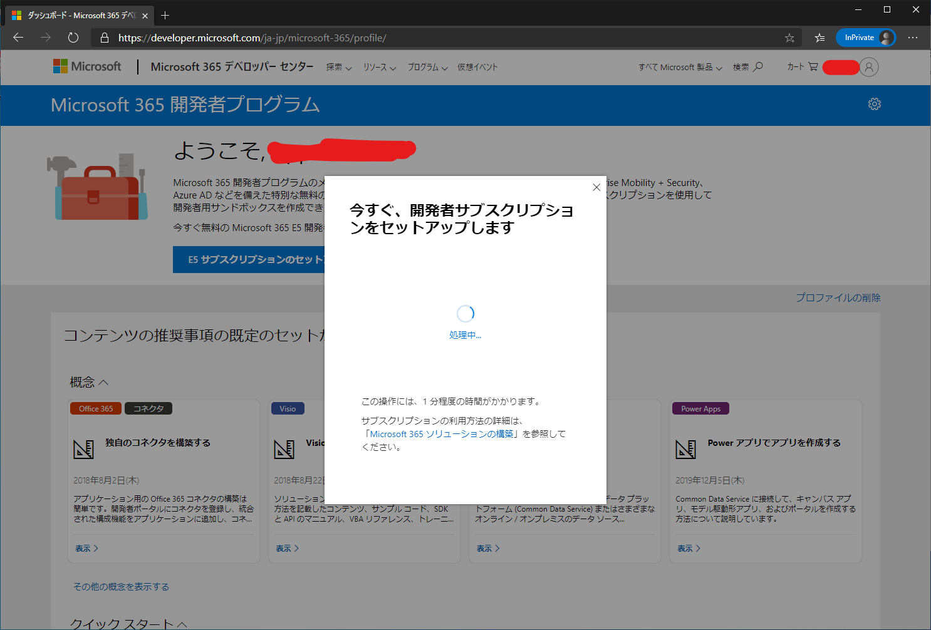This screenshot has height=630, width=931.
Task: Click the 2019年12月5日(木) date text
Action: tap(710, 480)
